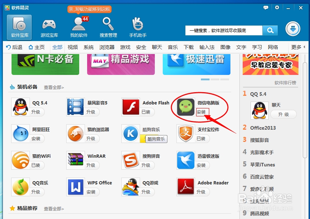
Task: Open the N卡必备 banner
Action: (x=45, y=64)
